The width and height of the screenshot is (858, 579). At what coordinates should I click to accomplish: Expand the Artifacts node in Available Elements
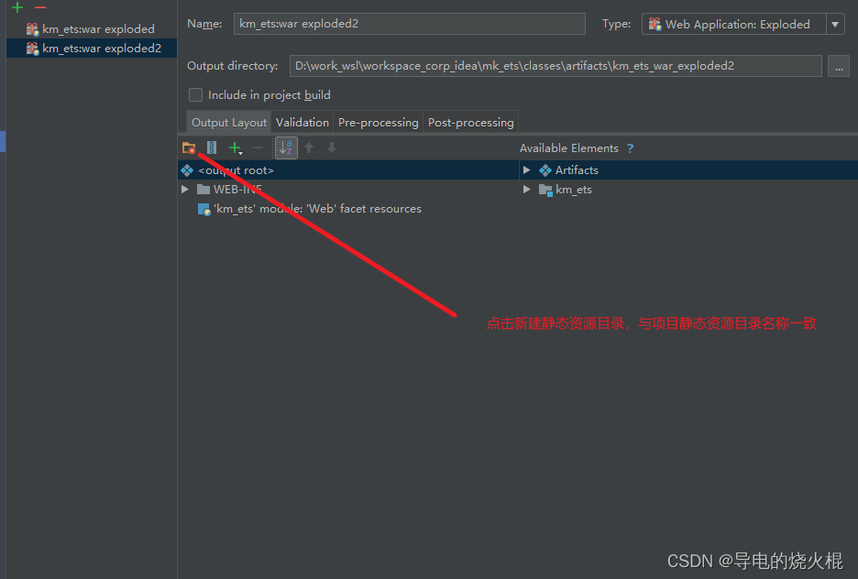[526, 170]
